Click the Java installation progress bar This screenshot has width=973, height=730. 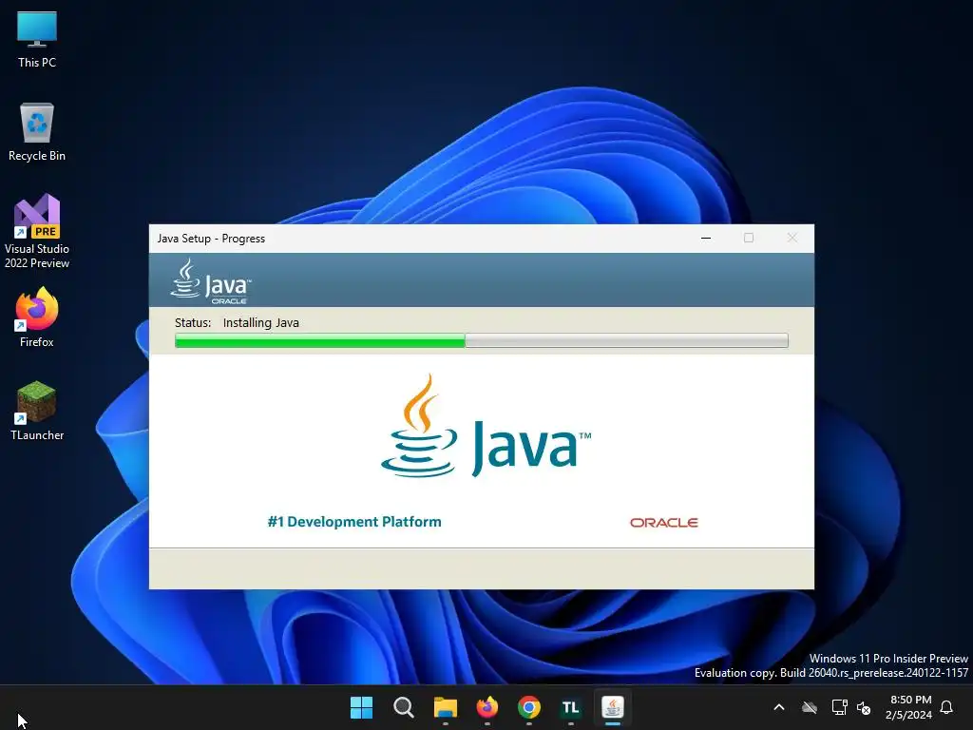[x=482, y=340]
